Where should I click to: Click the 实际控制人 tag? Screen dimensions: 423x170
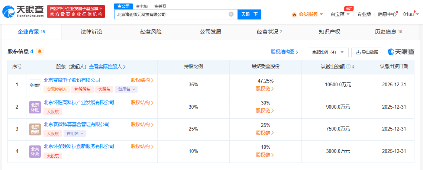pyautogui.click(x=56, y=89)
